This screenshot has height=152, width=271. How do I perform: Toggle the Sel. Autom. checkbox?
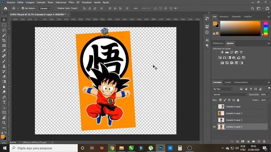tap(22, 8)
